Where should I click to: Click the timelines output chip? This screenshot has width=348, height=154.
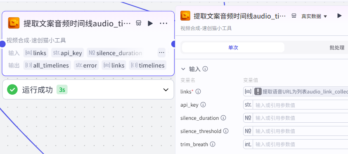[x=148, y=65]
